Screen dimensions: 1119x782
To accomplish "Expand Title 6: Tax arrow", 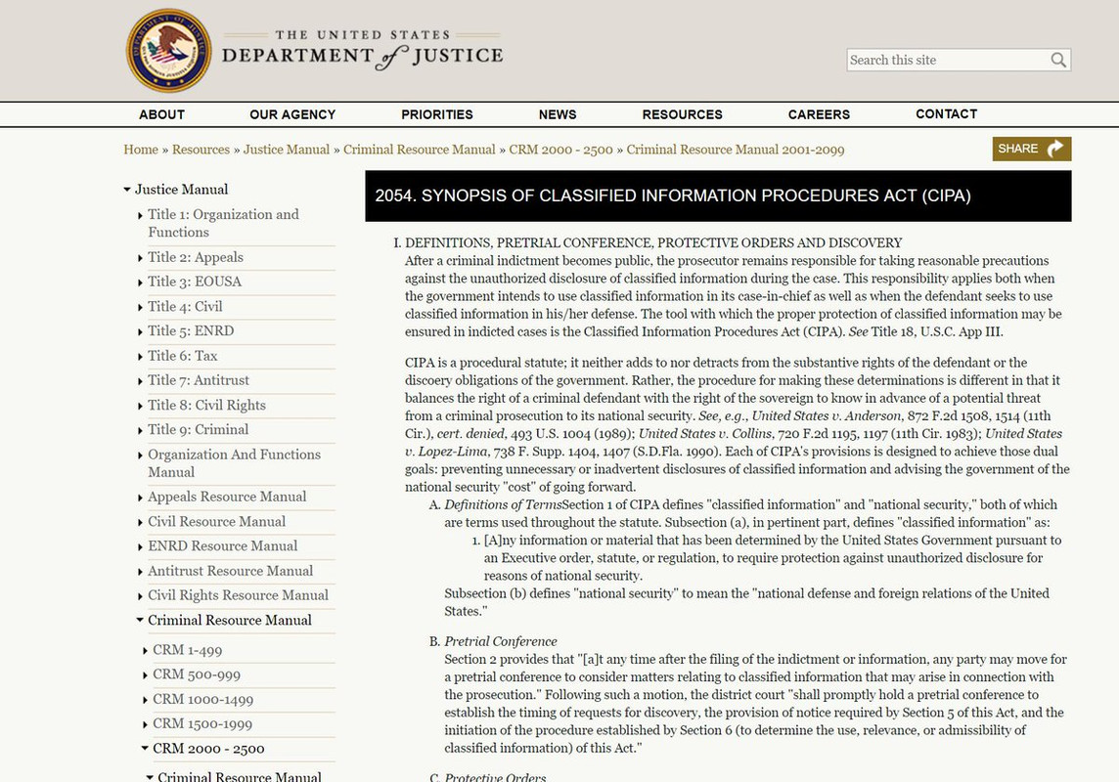I will (x=140, y=357).
